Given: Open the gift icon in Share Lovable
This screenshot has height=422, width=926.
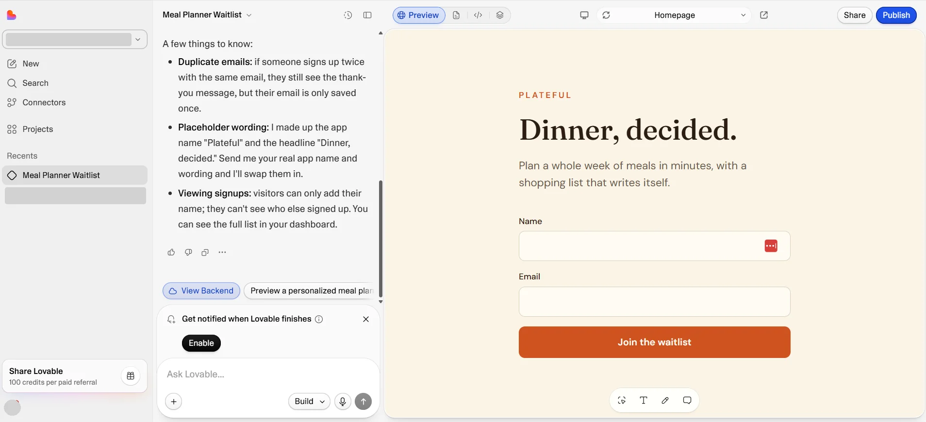Looking at the screenshot, I should (x=131, y=376).
